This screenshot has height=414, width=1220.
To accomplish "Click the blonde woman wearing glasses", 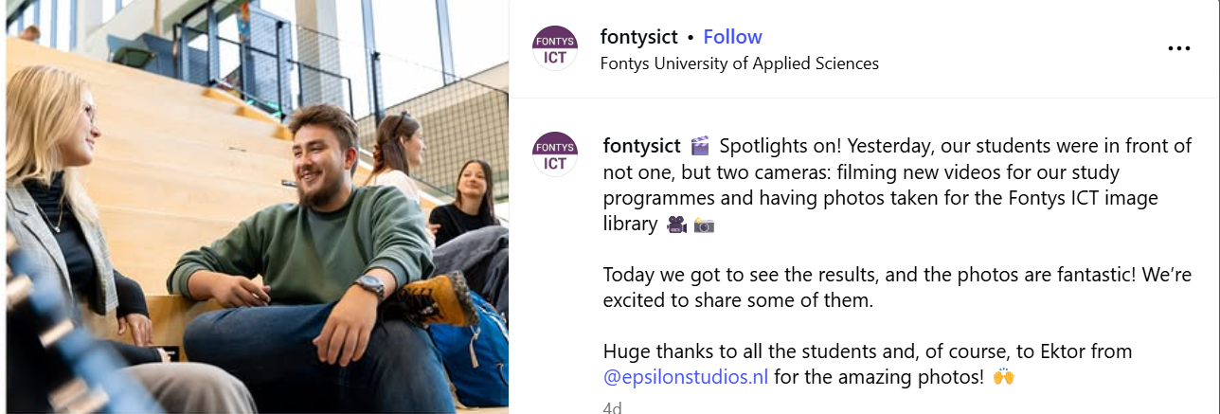I will 57,189.
